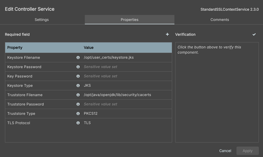The height and width of the screenshot is (157, 263).
Task: Select the Key Password property name
Action: point(20,76)
